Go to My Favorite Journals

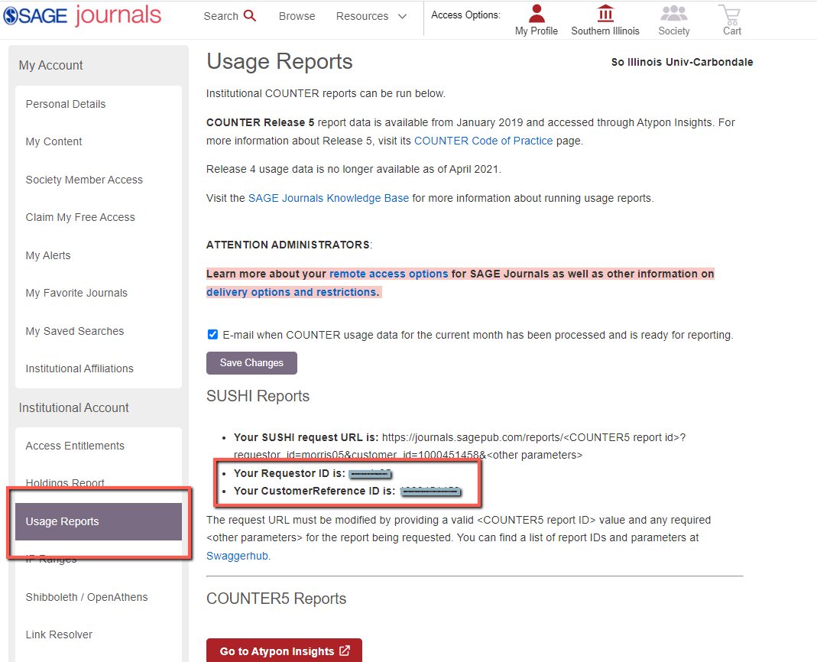click(76, 293)
